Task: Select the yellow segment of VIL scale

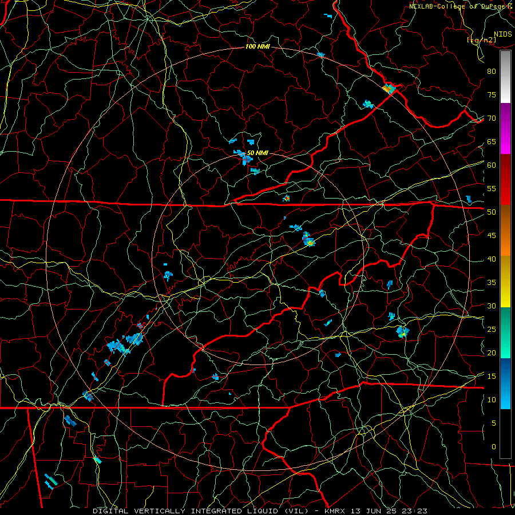Action: 505,282
